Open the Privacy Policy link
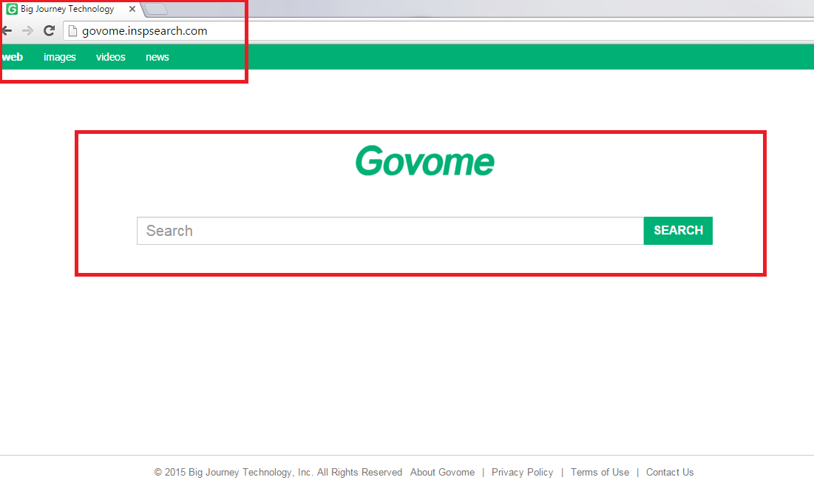 click(x=522, y=472)
